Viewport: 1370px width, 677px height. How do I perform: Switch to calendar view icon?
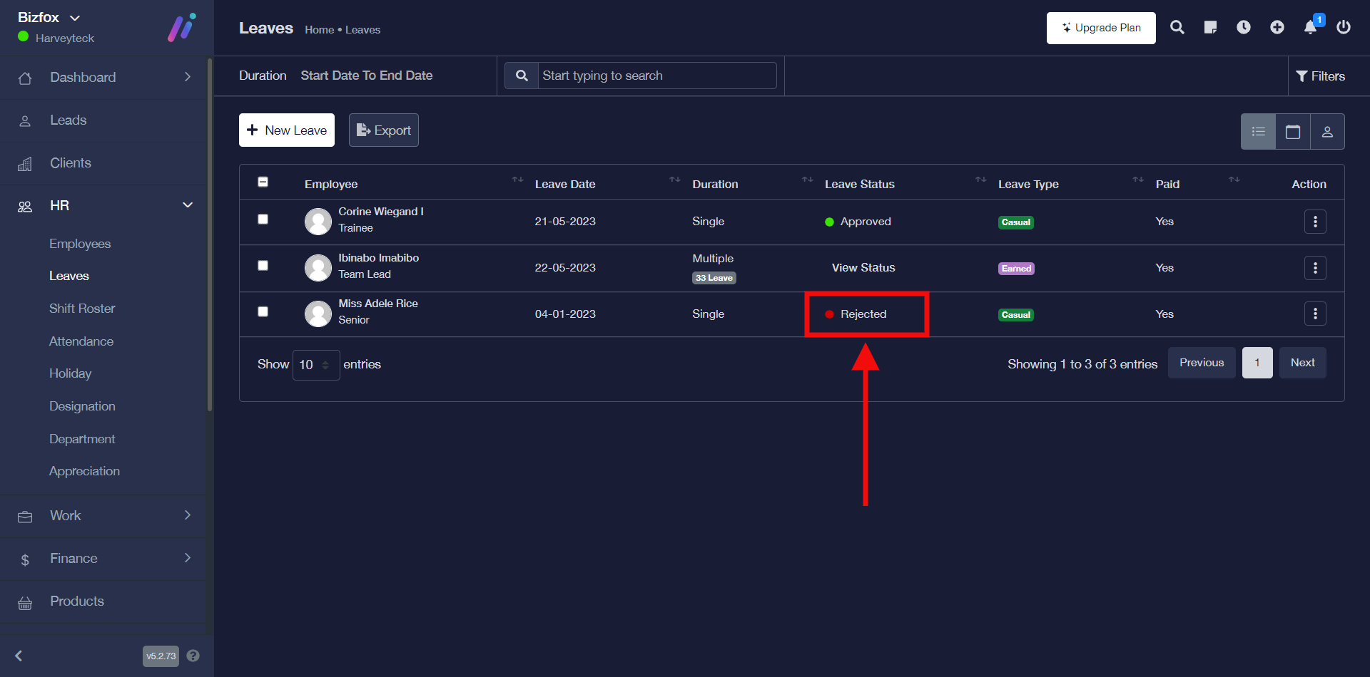1293,132
